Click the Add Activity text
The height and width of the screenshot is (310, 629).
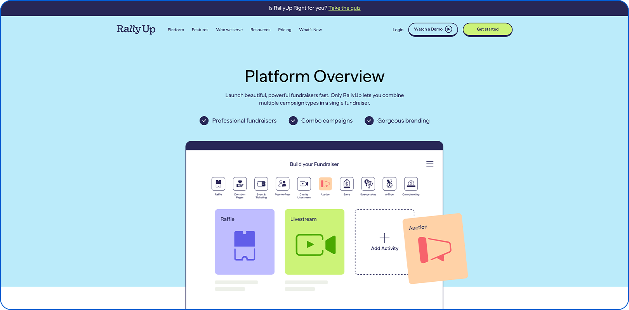point(384,248)
